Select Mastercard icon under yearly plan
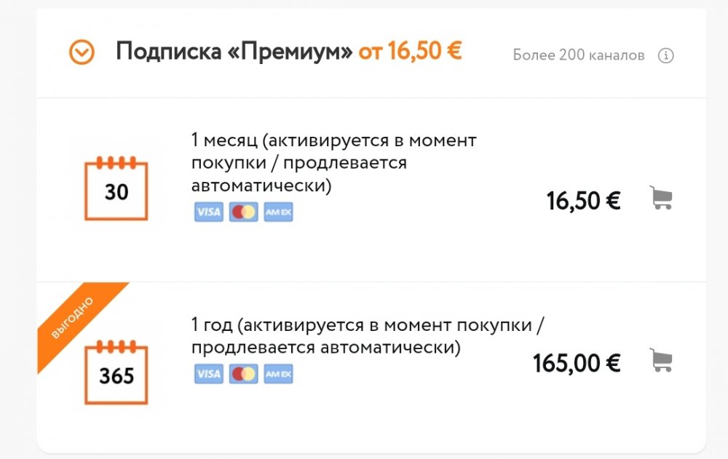This screenshot has height=459, width=728. (243, 374)
